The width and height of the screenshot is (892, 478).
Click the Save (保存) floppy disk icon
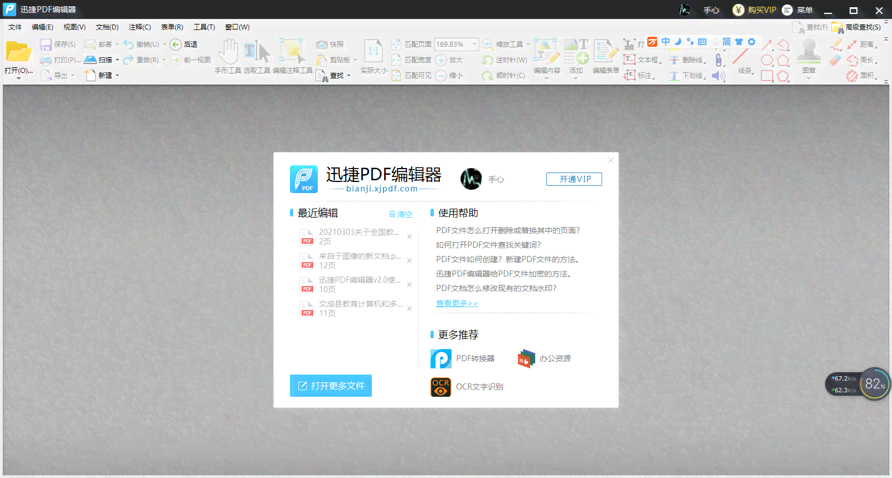[x=46, y=44]
